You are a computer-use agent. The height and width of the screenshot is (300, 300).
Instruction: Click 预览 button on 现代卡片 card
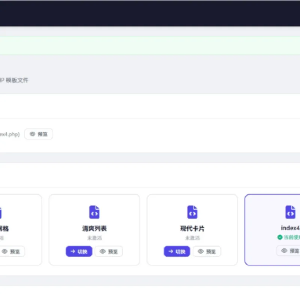tap(207, 251)
